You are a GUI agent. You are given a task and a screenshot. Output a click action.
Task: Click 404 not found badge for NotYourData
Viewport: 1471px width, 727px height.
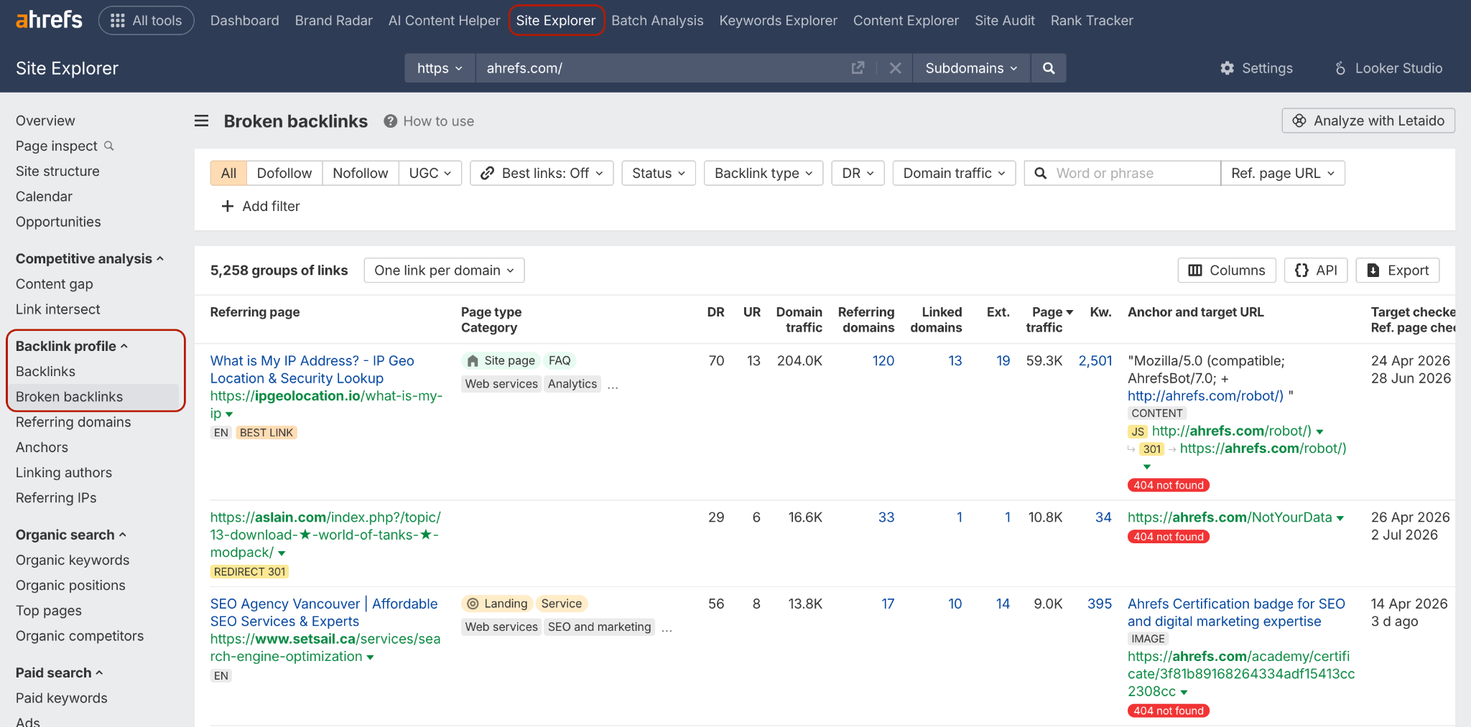point(1169,537)
